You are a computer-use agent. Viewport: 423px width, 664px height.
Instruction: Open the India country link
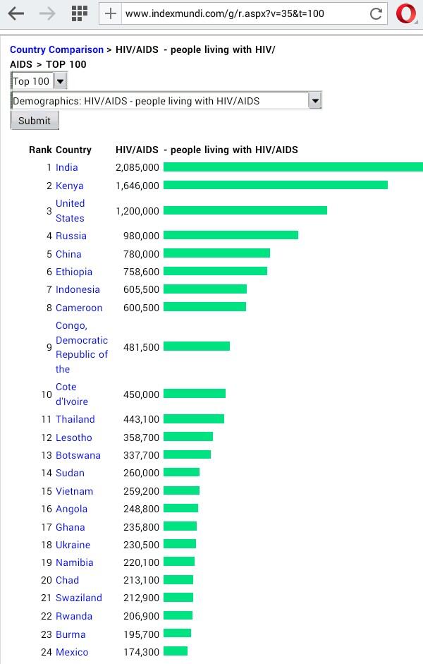point(67,167)
